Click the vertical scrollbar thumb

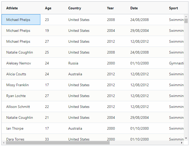(186, 21)
